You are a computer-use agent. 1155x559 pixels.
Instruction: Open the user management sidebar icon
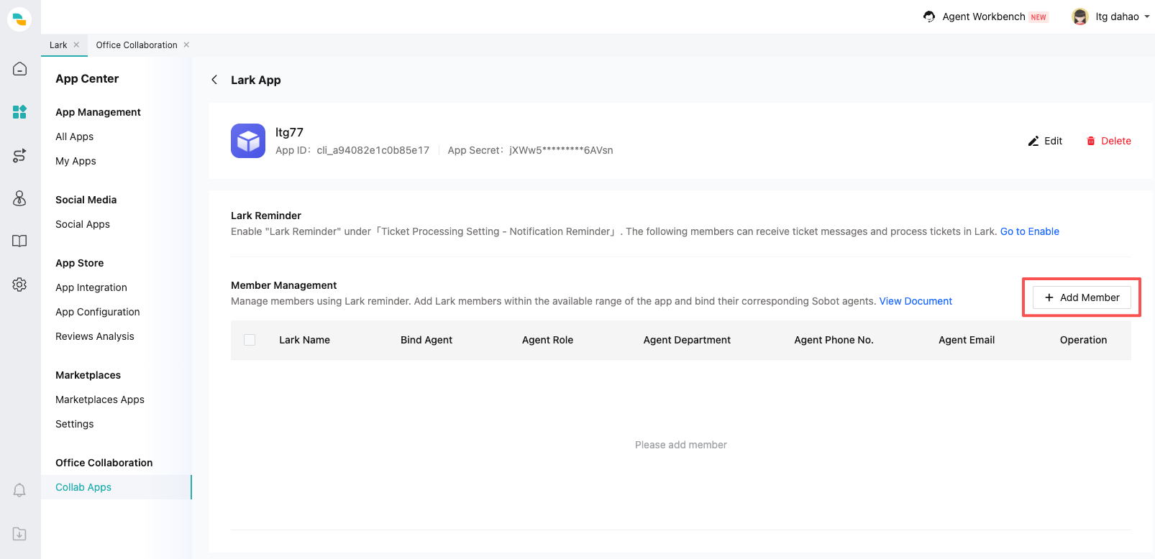(x=19, y=198)
